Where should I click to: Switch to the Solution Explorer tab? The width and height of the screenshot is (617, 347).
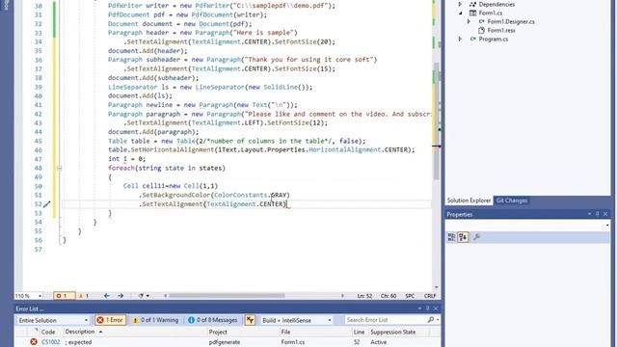pyautogui.click(x=469, y=200)
